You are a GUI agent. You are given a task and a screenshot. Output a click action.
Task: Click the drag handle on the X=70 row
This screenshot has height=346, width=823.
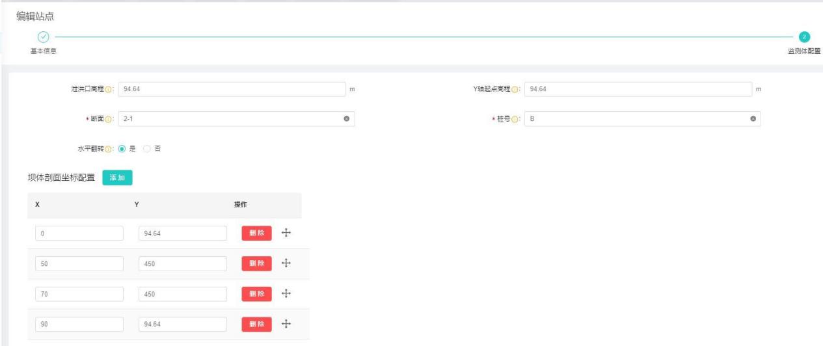(285, 293)
